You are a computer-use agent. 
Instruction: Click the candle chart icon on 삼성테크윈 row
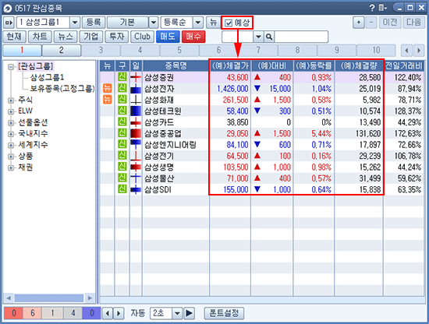point(136,111)
